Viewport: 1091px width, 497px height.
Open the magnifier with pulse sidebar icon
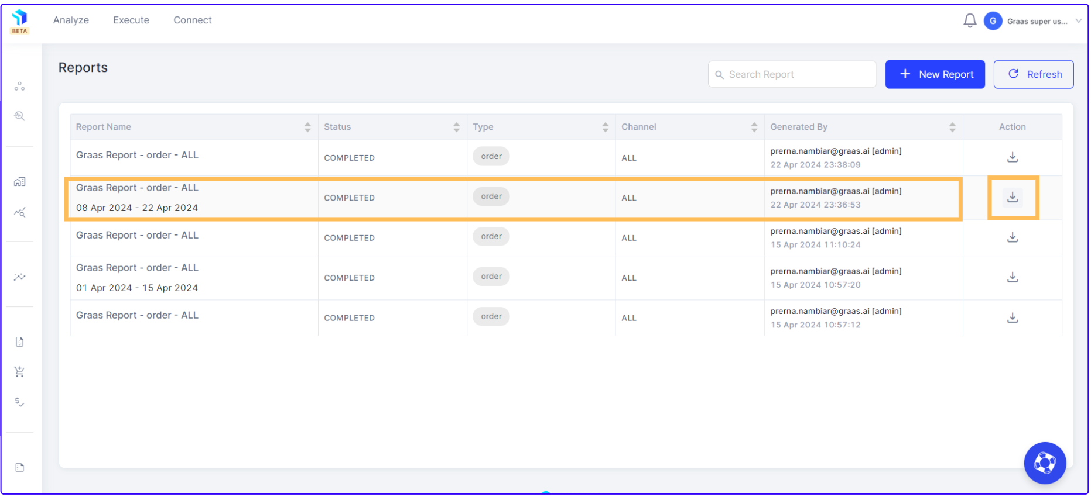[x=20, y=116]
